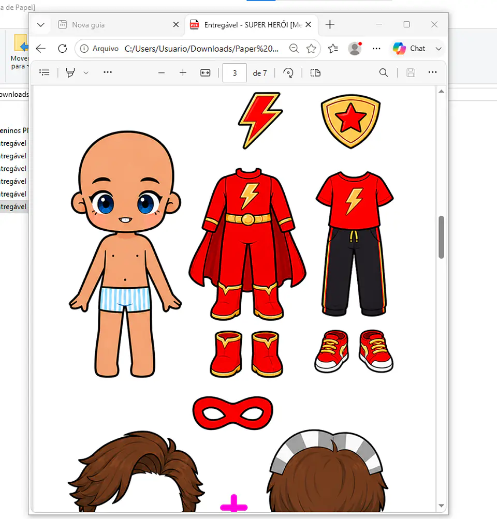This screenshot has width=497, height=519.
Task: Maximize the browser window
Action: tap(406, 24)
